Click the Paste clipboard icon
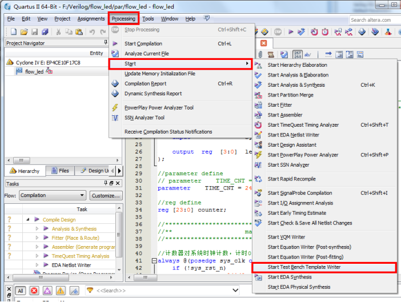This screenshot has height=302, width=401. tap(79, 31)
